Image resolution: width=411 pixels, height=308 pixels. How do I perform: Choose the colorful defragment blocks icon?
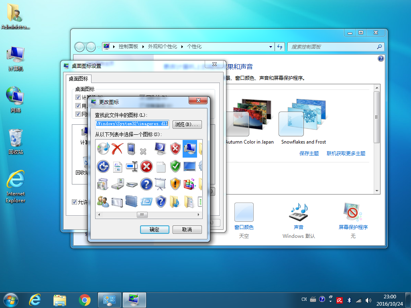click(x=190, y=184)
